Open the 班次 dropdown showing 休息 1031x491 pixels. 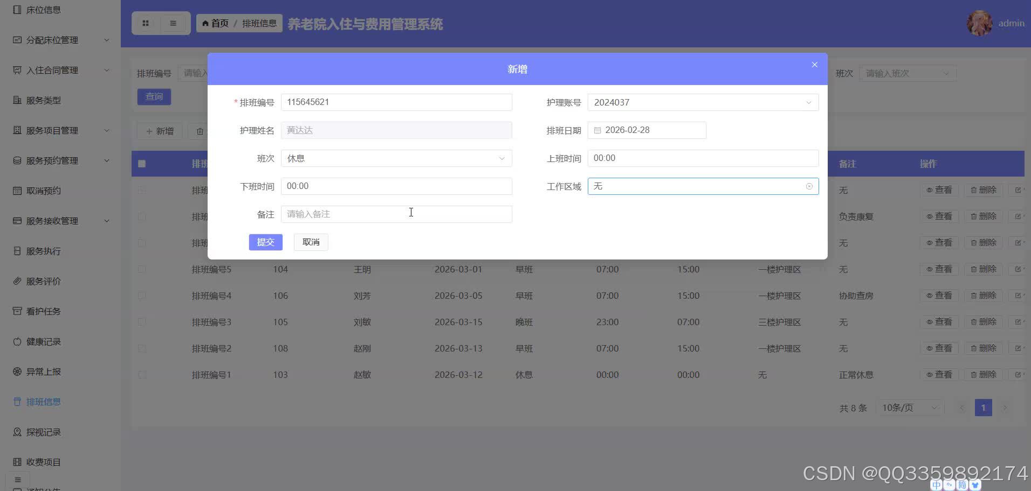click(396, 158)
